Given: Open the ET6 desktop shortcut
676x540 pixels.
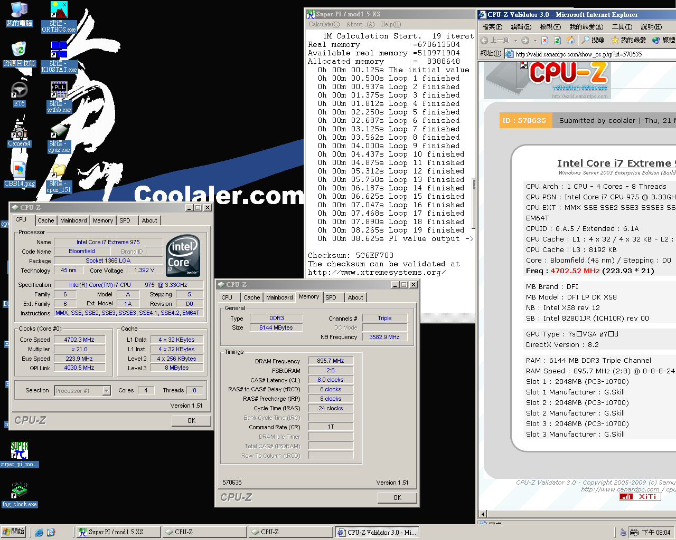Looking at the screenshot, I should point(19,94).
